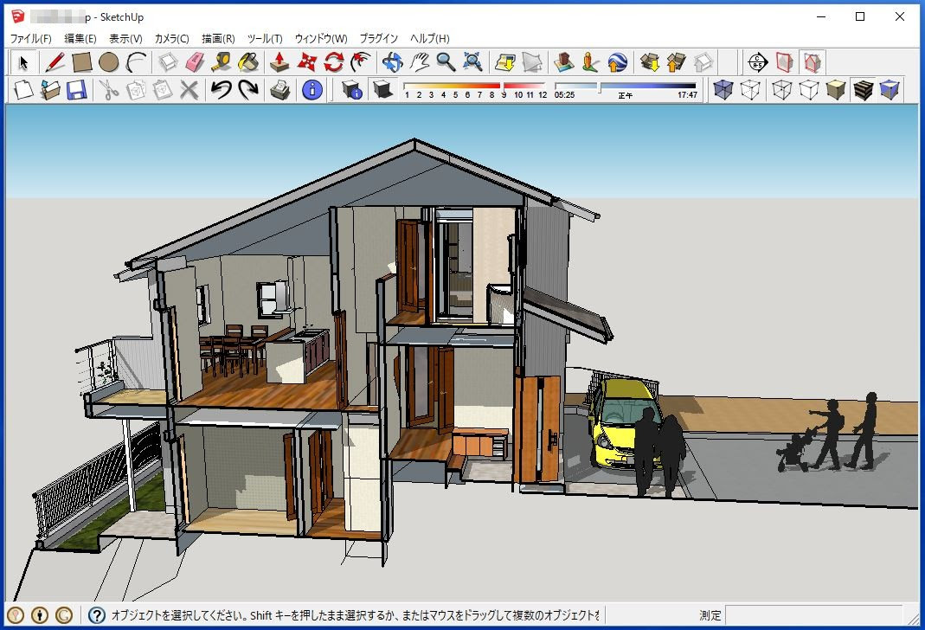Activate the Pan hand tool
This screenshot has width=925, height=630.
pos(419,62)
